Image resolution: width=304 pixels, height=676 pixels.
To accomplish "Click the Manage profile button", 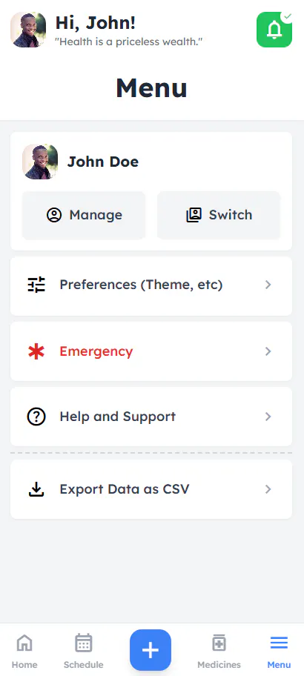I will [84, 215].
